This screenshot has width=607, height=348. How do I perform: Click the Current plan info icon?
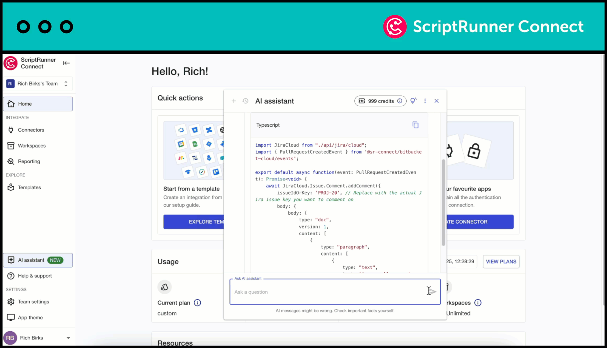(198, 303)
